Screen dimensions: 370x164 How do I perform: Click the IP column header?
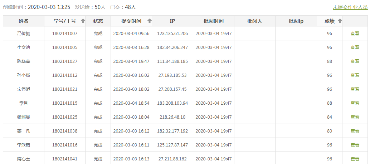[172, 21]
